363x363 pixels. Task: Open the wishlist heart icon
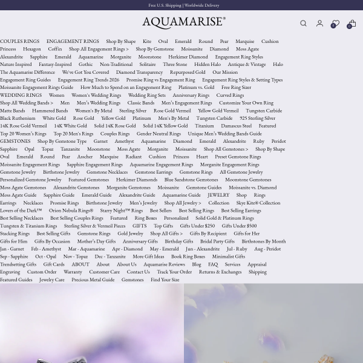click(335, 24)
